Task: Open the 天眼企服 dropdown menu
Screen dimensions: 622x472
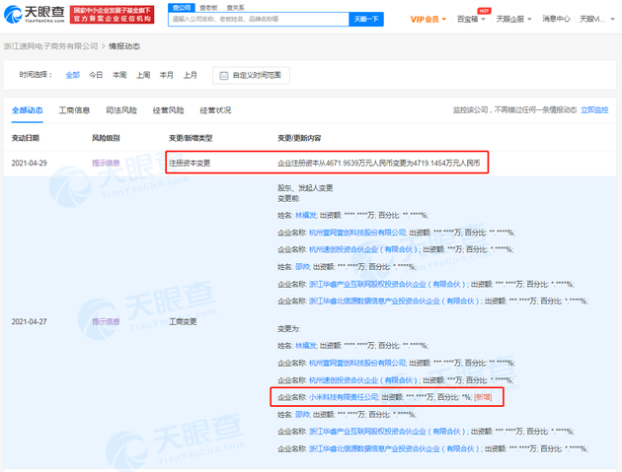Action: coord(513,19)
